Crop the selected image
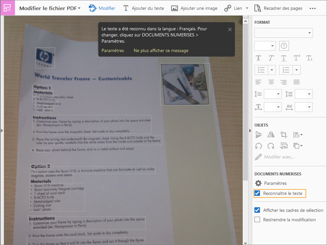327x245 pixels. click(283, 135)
